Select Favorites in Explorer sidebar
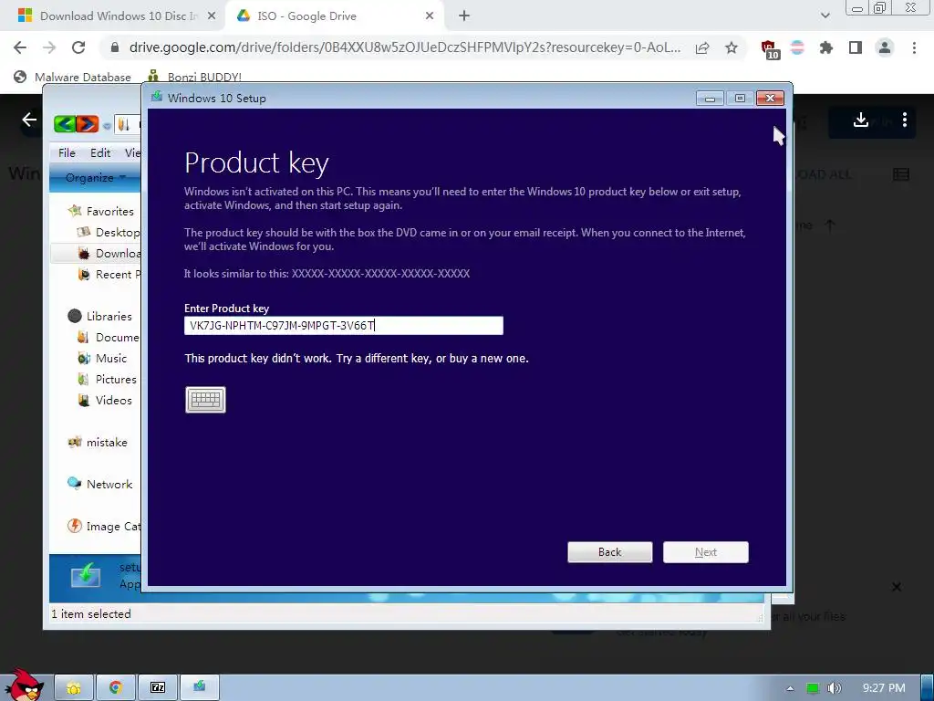The height and width of the screenshot is (701, 934). 100,211
